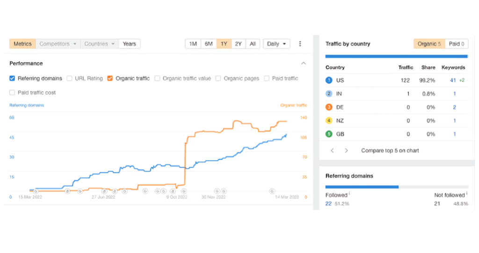Image resolution: width=479 pixels, height=253 pixels.
Task: Click the Followed referring domains progress bar
Action: 362,187
